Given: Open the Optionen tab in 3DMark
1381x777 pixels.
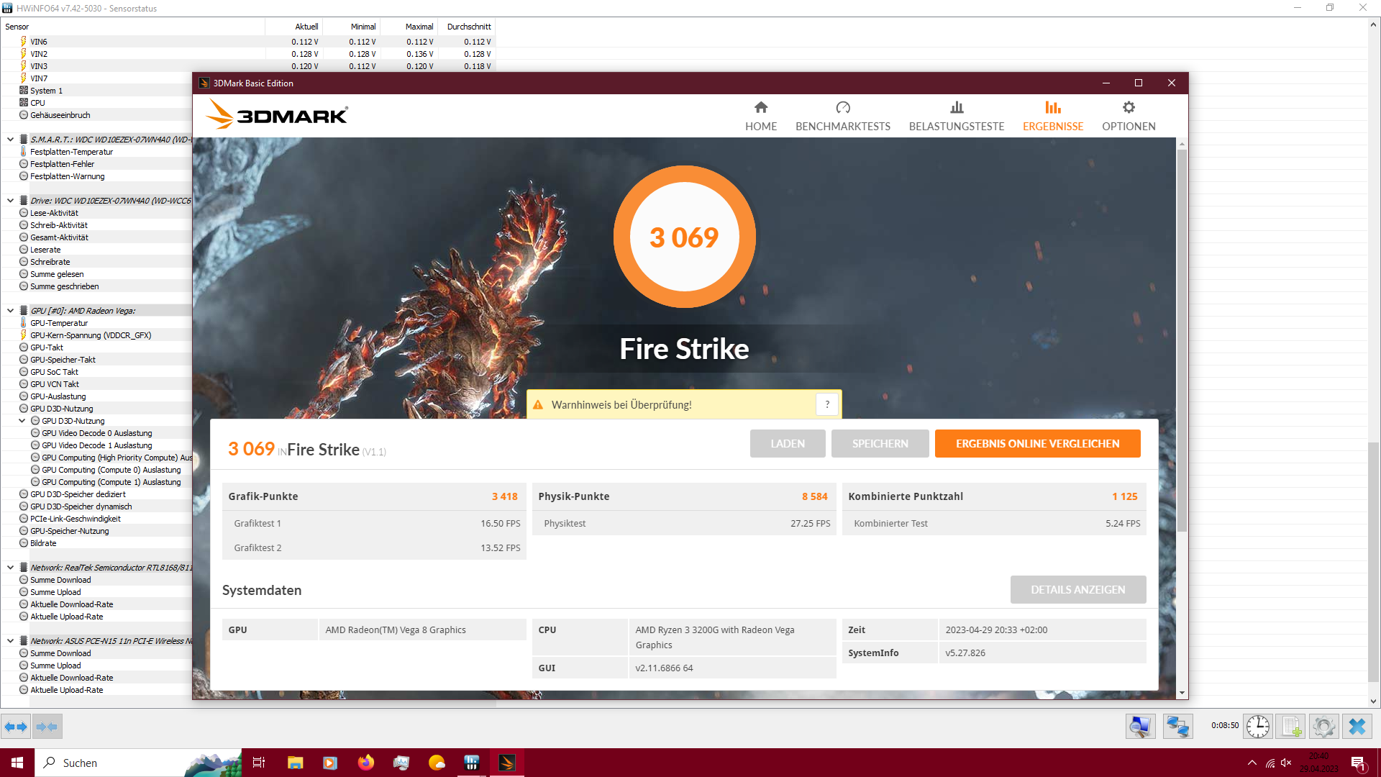Looking at the screenshot, I should [x=1128, y=116].
